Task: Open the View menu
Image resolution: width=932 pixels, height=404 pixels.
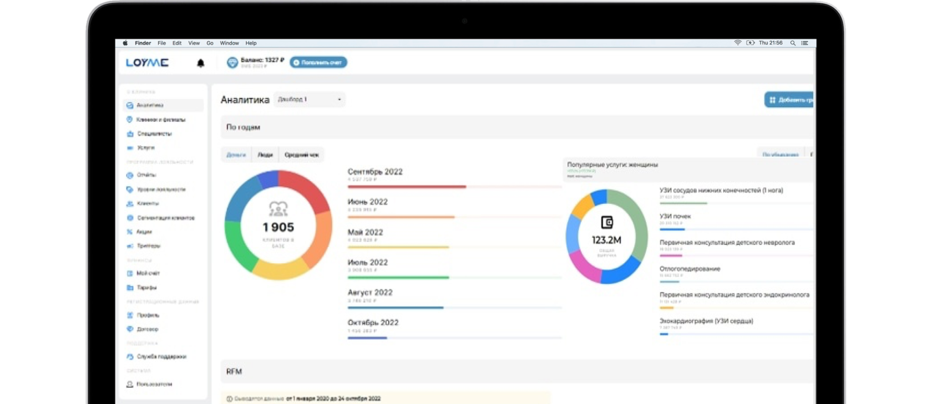Action: tap(194, 43)
